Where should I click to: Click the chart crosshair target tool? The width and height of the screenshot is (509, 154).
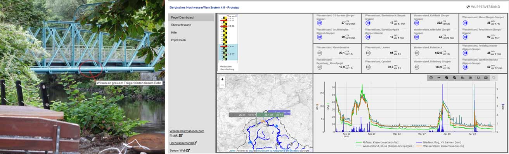[431, 78]
